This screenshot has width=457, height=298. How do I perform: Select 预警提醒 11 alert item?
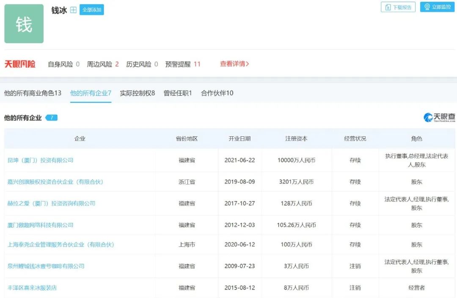(x=183, y=64)
